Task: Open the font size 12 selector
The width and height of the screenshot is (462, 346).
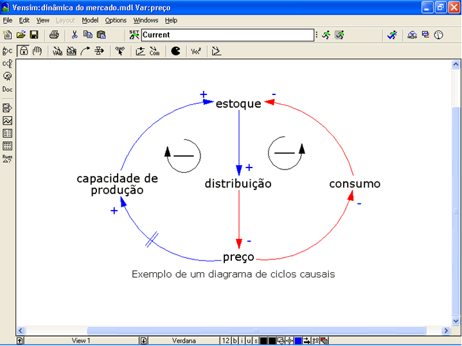Action: click(225, 341)
